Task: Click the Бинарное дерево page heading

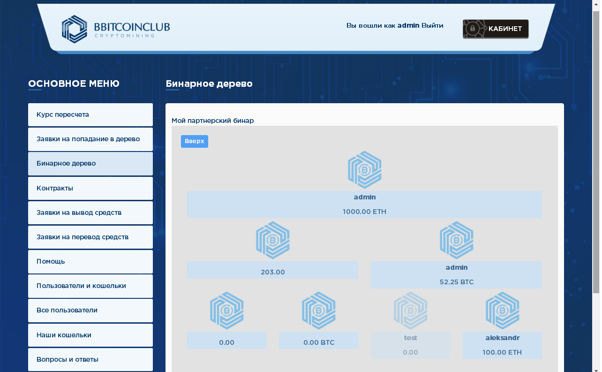Action: click(x=209, y=84)
